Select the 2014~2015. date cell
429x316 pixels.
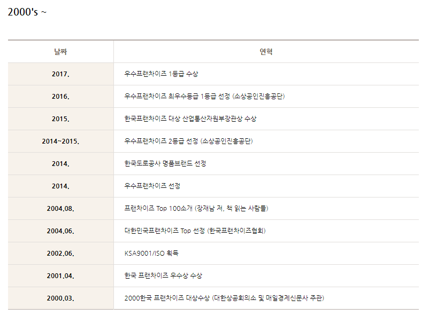point(60,141)
